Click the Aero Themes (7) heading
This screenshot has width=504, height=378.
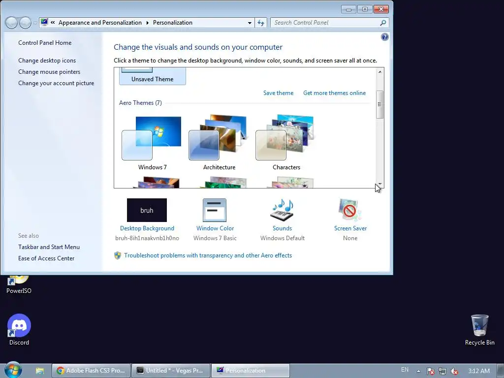click(x=140, y=103)
